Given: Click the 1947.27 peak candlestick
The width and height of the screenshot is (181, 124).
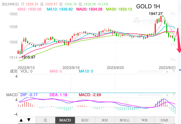Looking at the screenshot, I should click(163, 16).
